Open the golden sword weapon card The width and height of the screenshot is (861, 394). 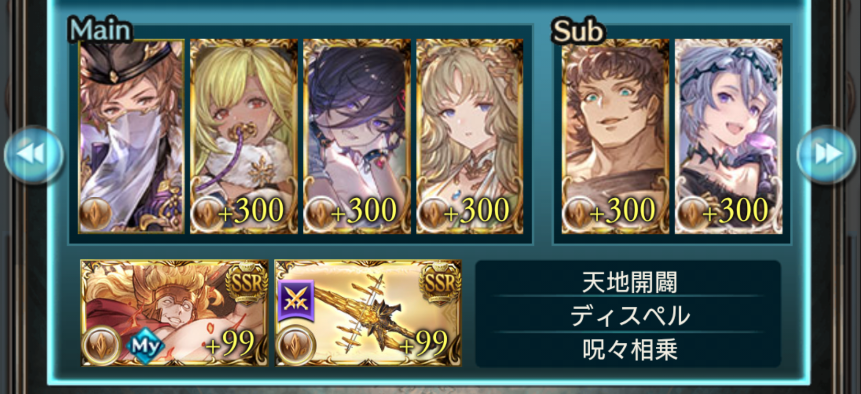click(368, 313)
